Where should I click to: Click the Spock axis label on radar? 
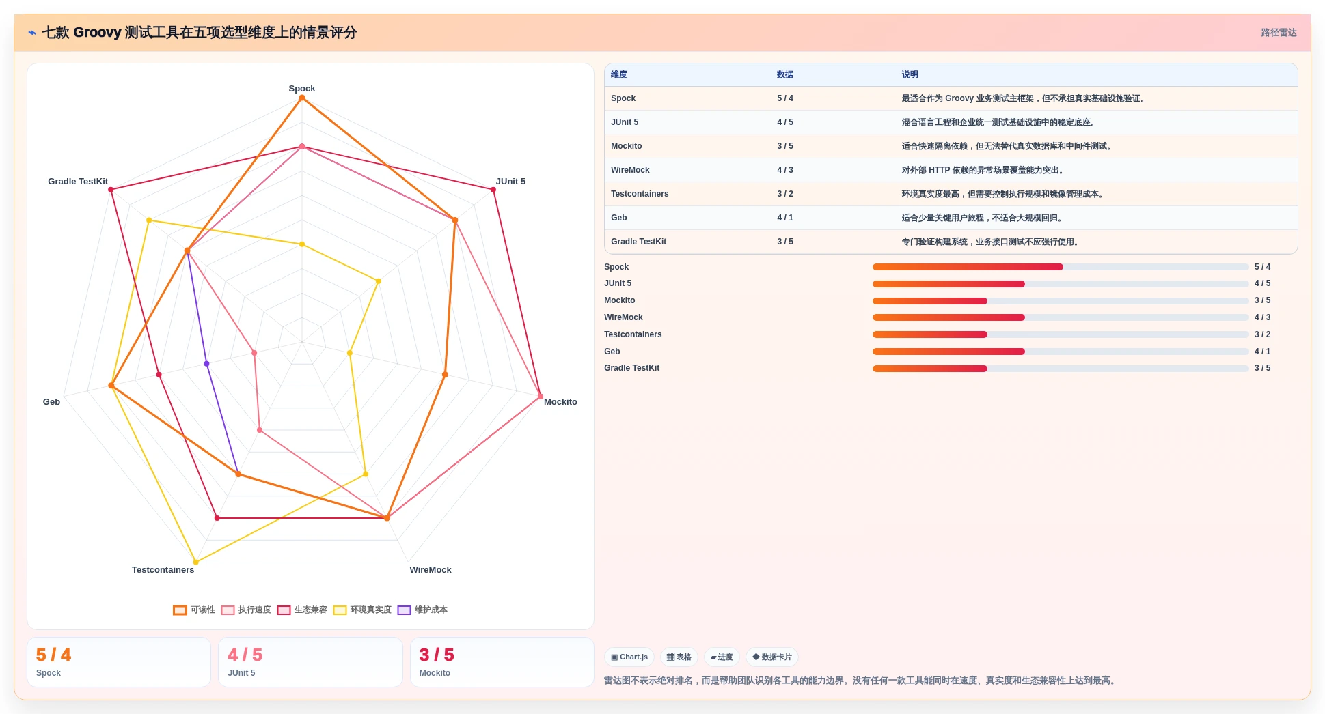(x=302, y=89)
